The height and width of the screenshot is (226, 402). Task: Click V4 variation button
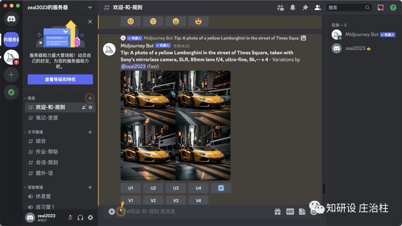[198, 200]
